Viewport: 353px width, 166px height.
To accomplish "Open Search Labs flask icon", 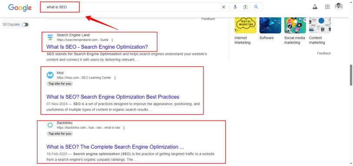I will (x=315, y=7).
